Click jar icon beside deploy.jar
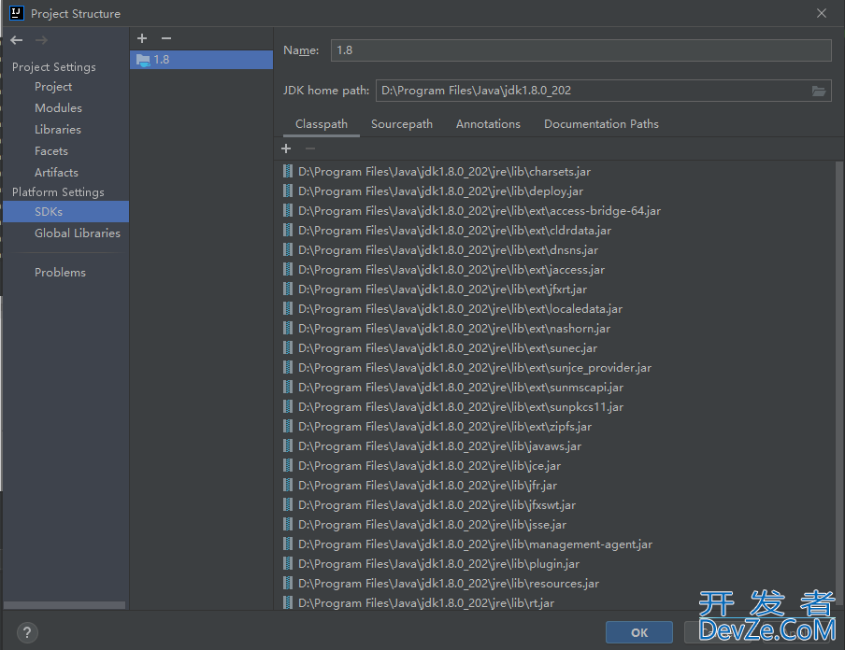The height and width of the screenshot is (650, 845). (288, 191)
